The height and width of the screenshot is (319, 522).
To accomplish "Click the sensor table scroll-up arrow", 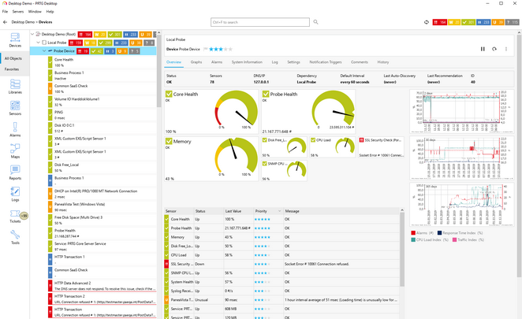I will (402, 210).
